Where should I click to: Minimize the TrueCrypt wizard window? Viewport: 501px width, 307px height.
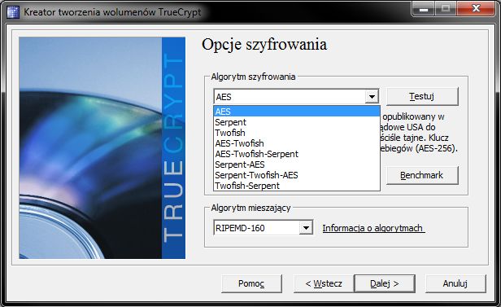424,9
